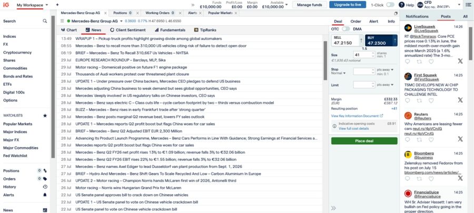
Task: Click the Manage funds button
Action: pos(310,5)
